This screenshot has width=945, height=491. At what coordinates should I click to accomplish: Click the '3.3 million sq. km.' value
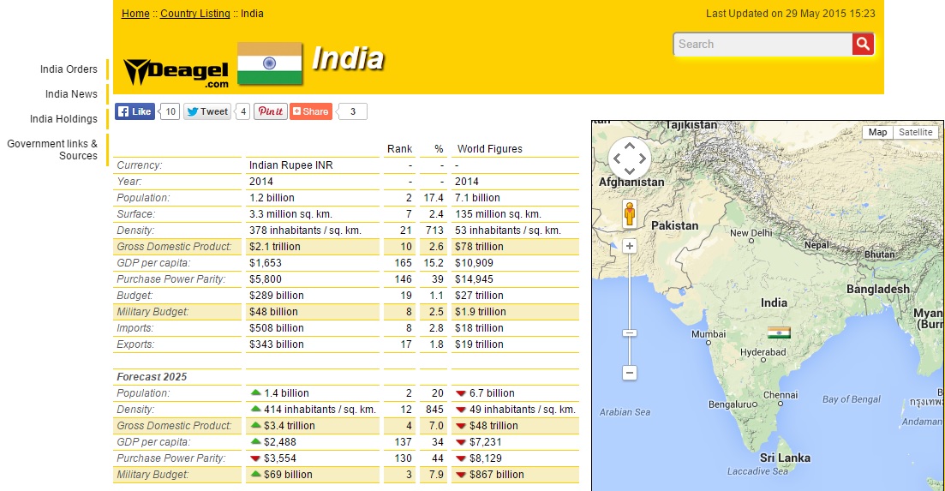coord(290,214)
